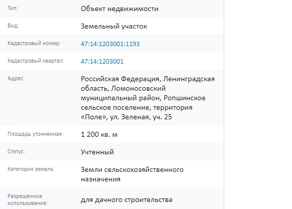
Task: Select the value 'Земельный участок'
Action: (x=114, y=27)
